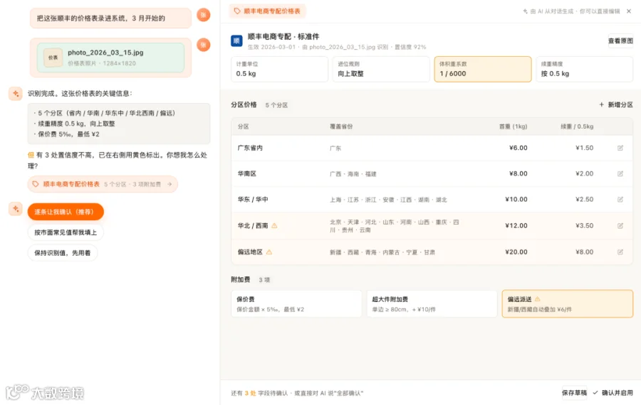Open the highlighted 偏远派送 surcharge card
Viewport: 641px width, 405px height.
pos(568,304)
